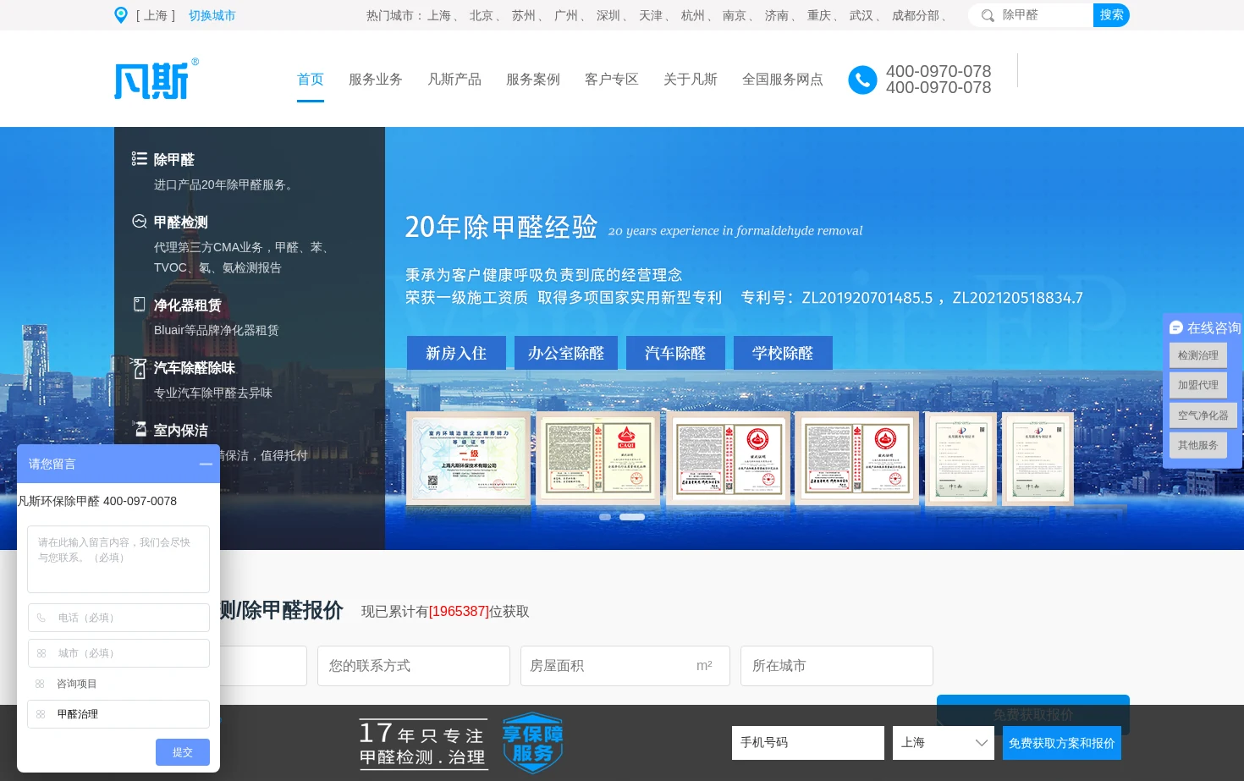Image resolution: width=1244 pixels, height=781 pixels.
Task: Open the 全国服务网点 menu
Action: tap(783, 79)
